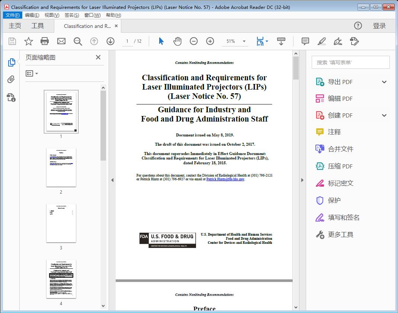Open the zoom level 51% dropdown

coord(244,41)
